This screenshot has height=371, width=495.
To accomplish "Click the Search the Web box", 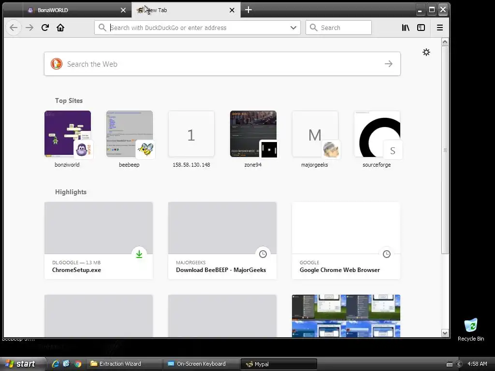I will click(x=222, y=64).
